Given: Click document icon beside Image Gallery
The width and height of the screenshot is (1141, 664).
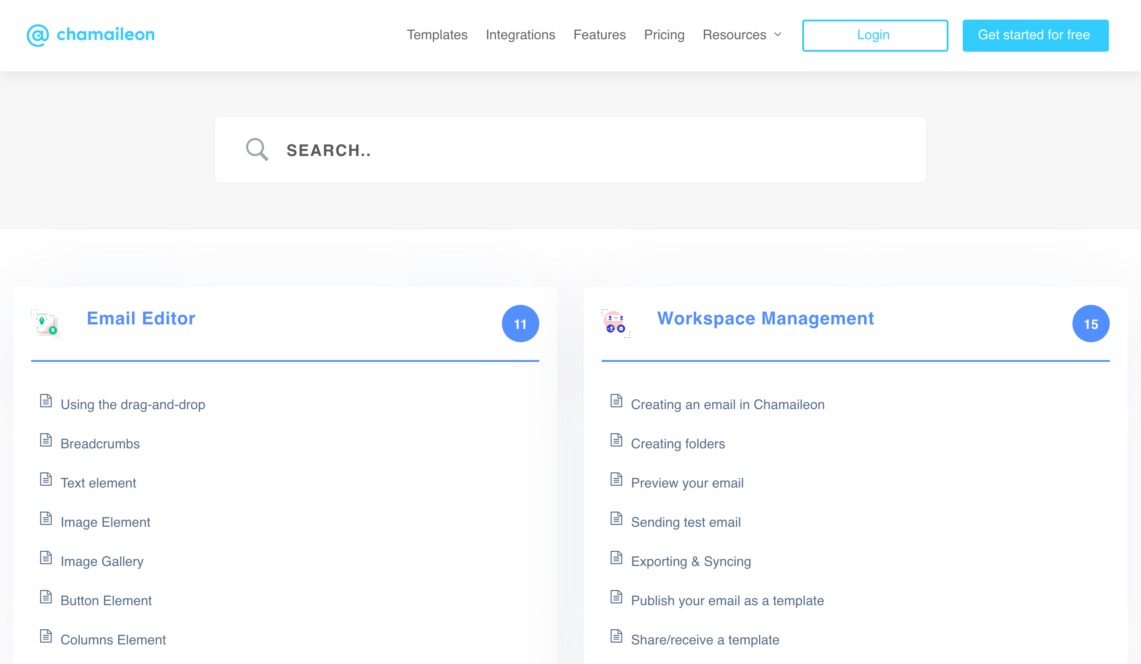Looking at the screenshot, I should [x=46, y=557].
